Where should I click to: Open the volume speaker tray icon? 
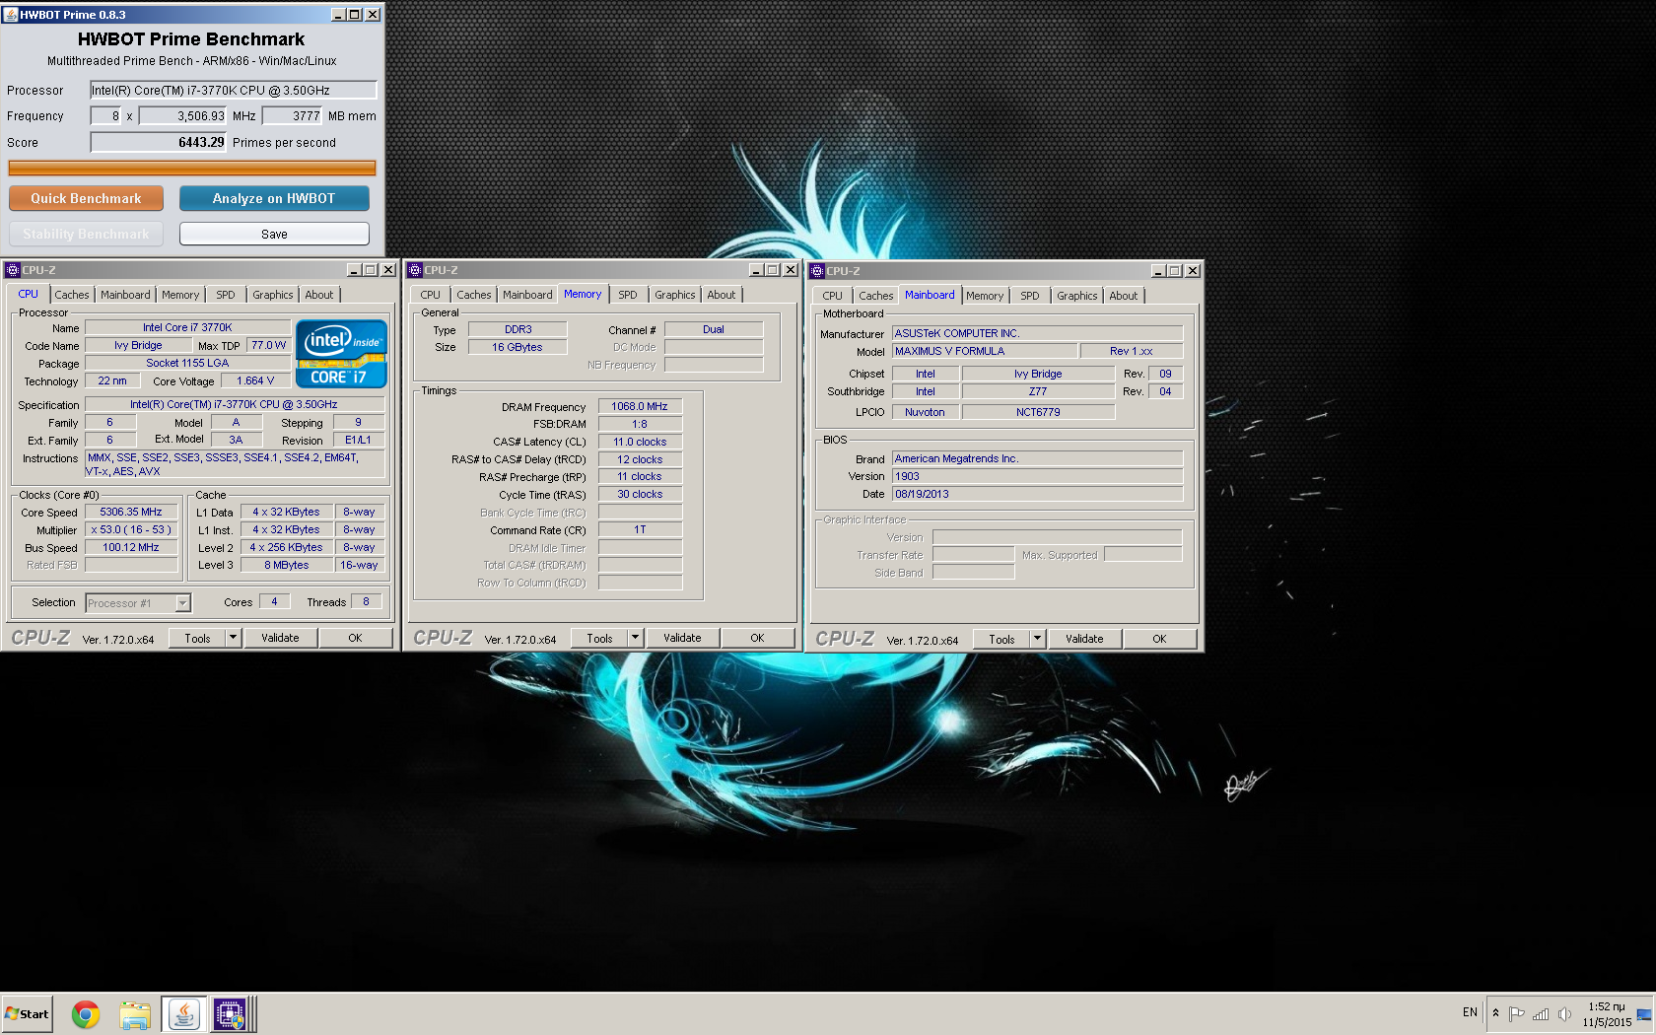tap(1563, 1013)
